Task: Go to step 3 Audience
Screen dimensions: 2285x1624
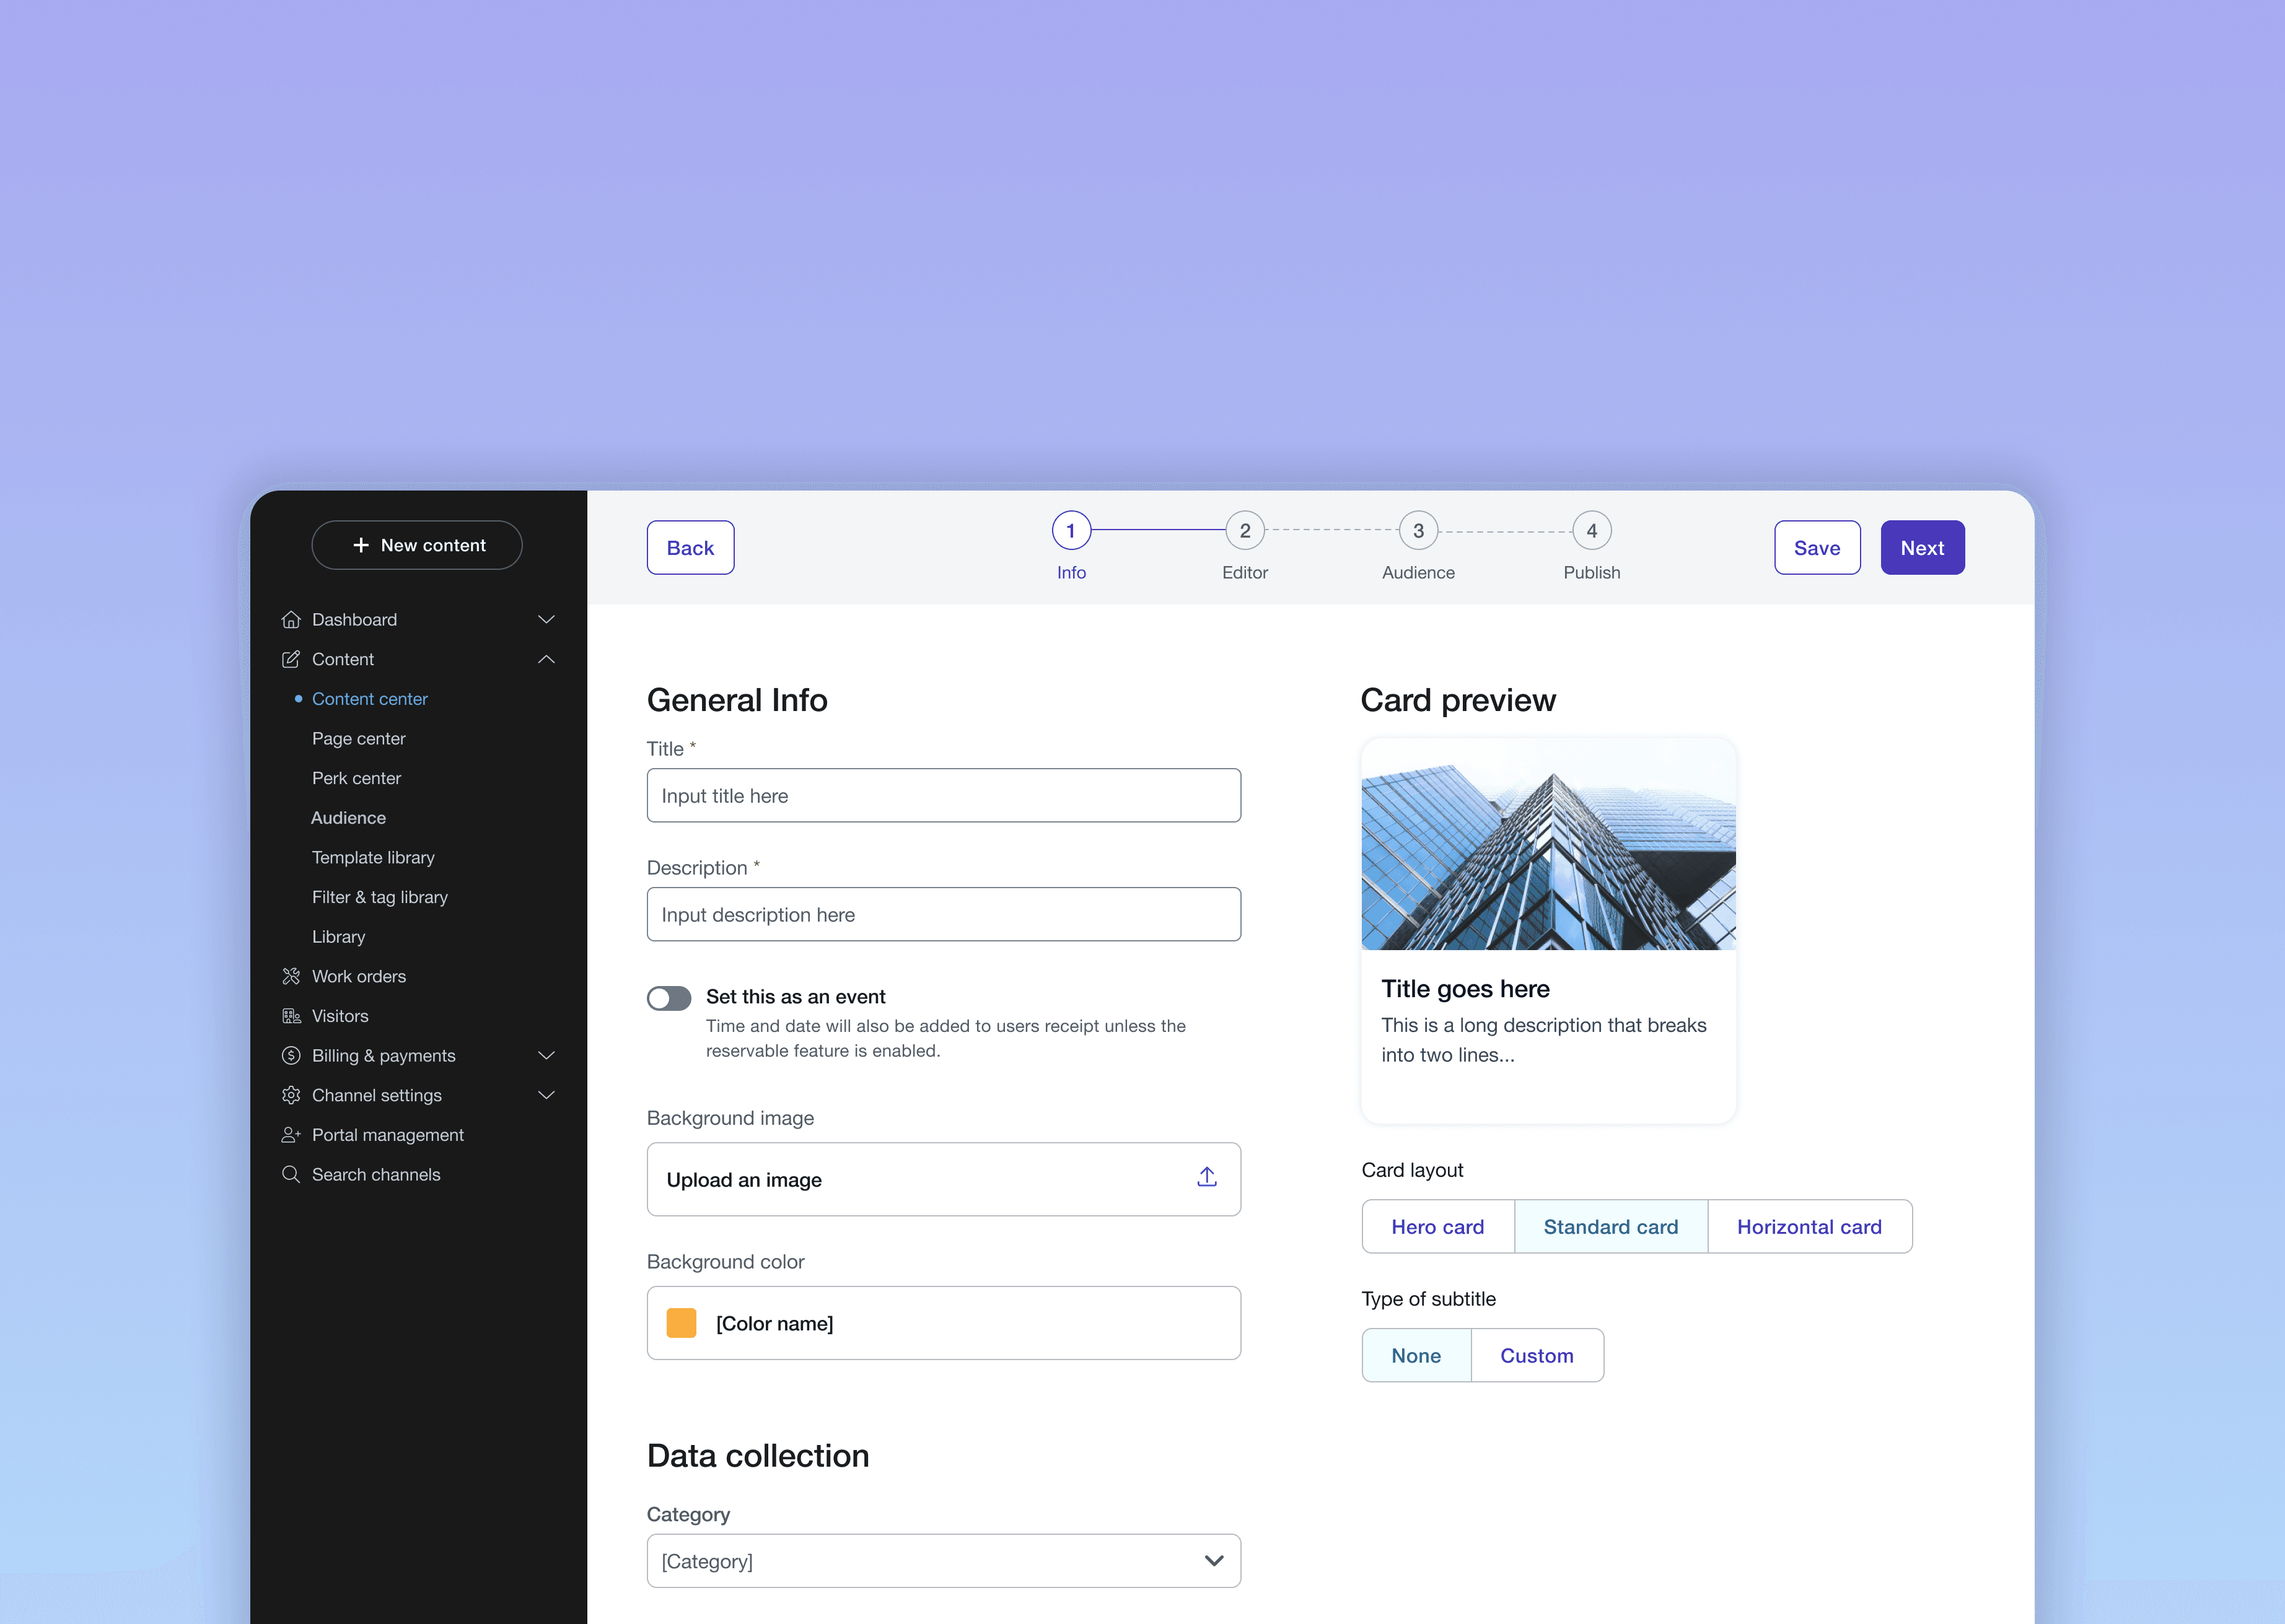Action: (x=1418, y=531)
